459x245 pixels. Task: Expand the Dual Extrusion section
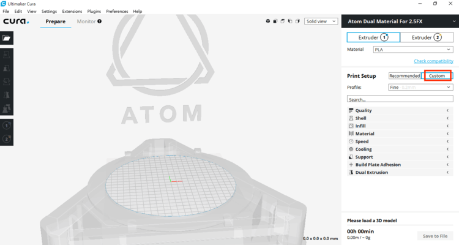point(400,173)
